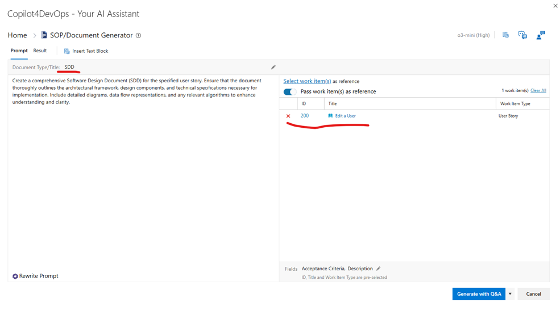The width and height of the screenshot is (560, 310).
Task: Click the Clear All link
Action: [538, 90]
